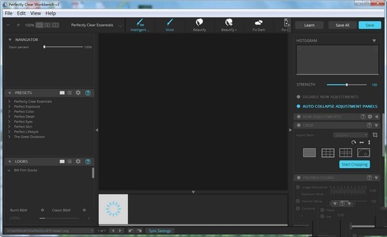Viewport: 387px width, 237px height.
Task: Show Presets as grid thumbnails
Action: 62,93
